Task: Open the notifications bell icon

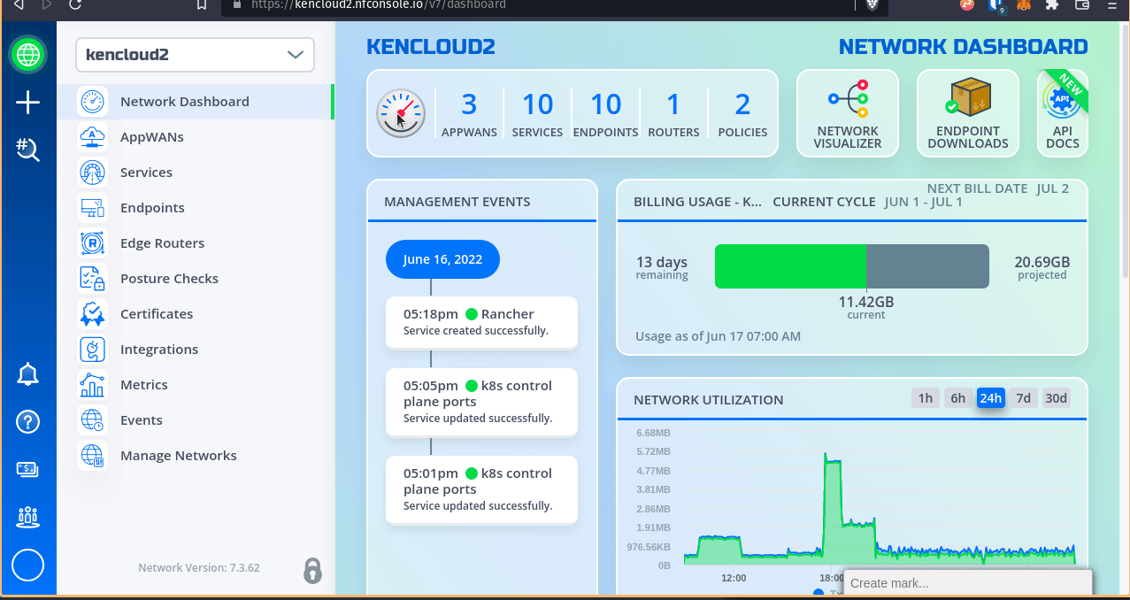Action: (28, 374)
